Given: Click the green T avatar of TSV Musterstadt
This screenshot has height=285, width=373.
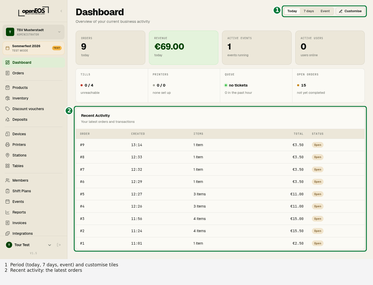Looking at the screenshot, I should click(10, 32).
